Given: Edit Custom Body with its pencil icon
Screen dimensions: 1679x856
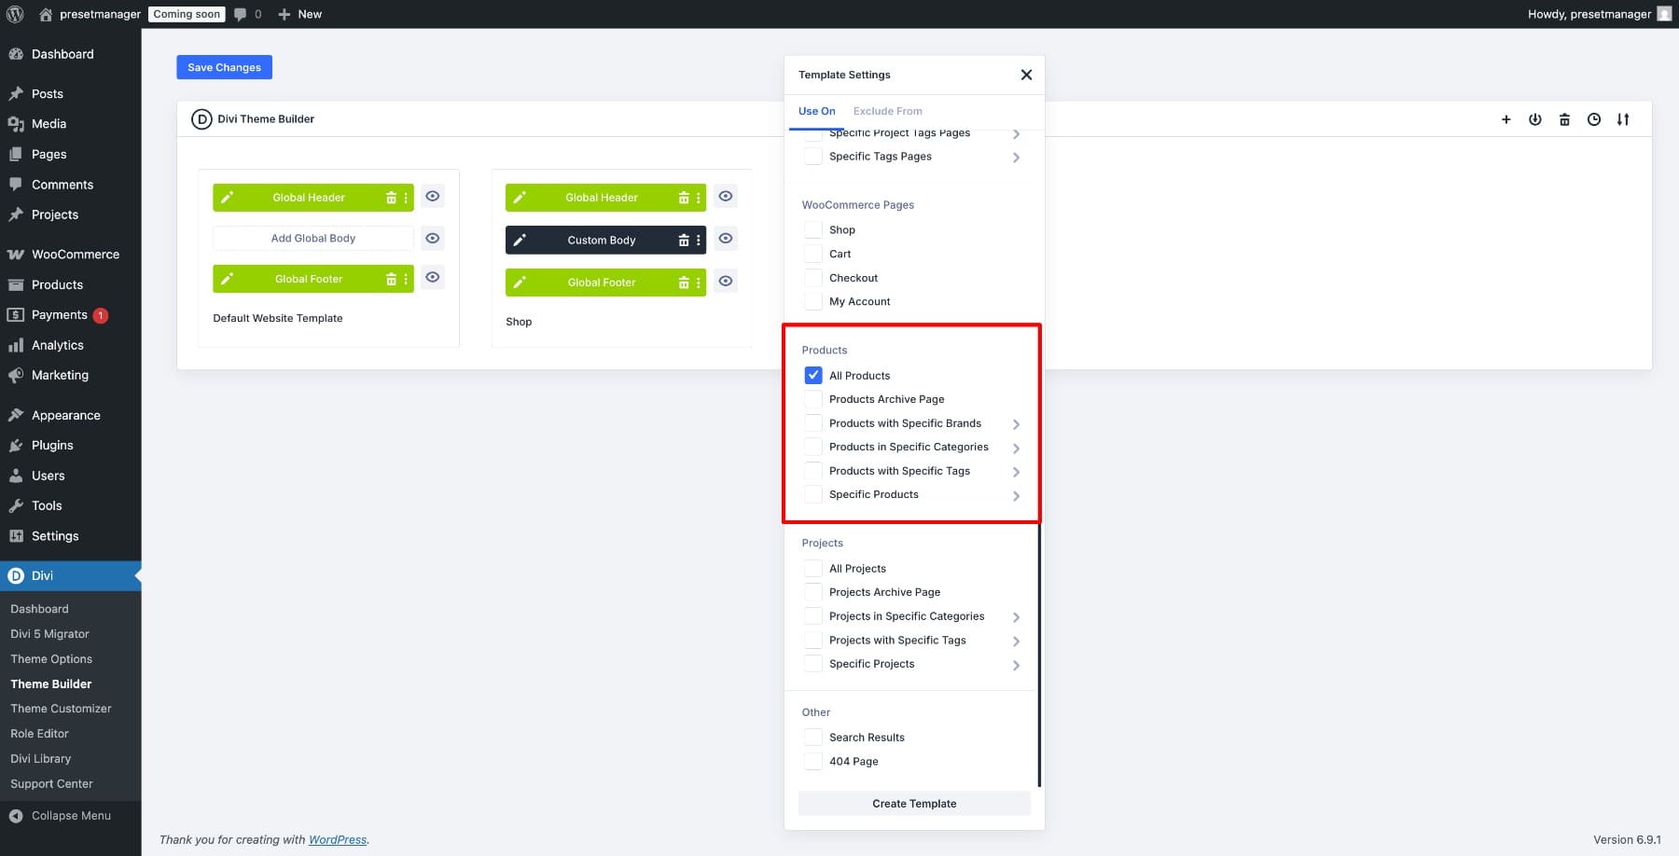Looking at the screenshot, I should (x=520, y=240).
